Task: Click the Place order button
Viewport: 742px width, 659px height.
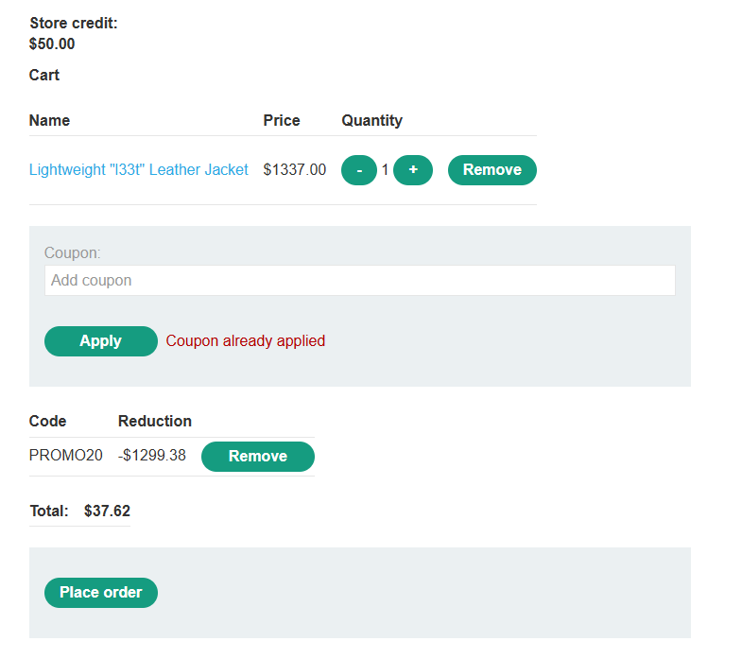Action: coord(101,593)
